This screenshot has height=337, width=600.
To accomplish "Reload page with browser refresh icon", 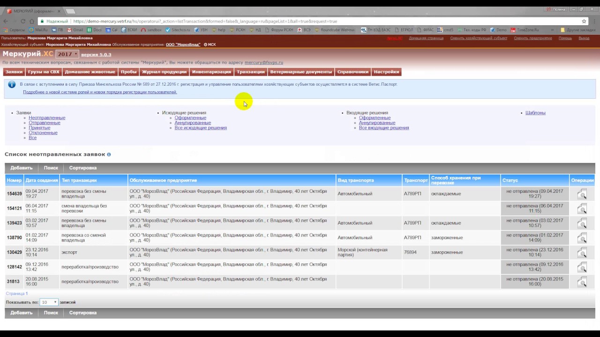I will click(x=23, y=21).
